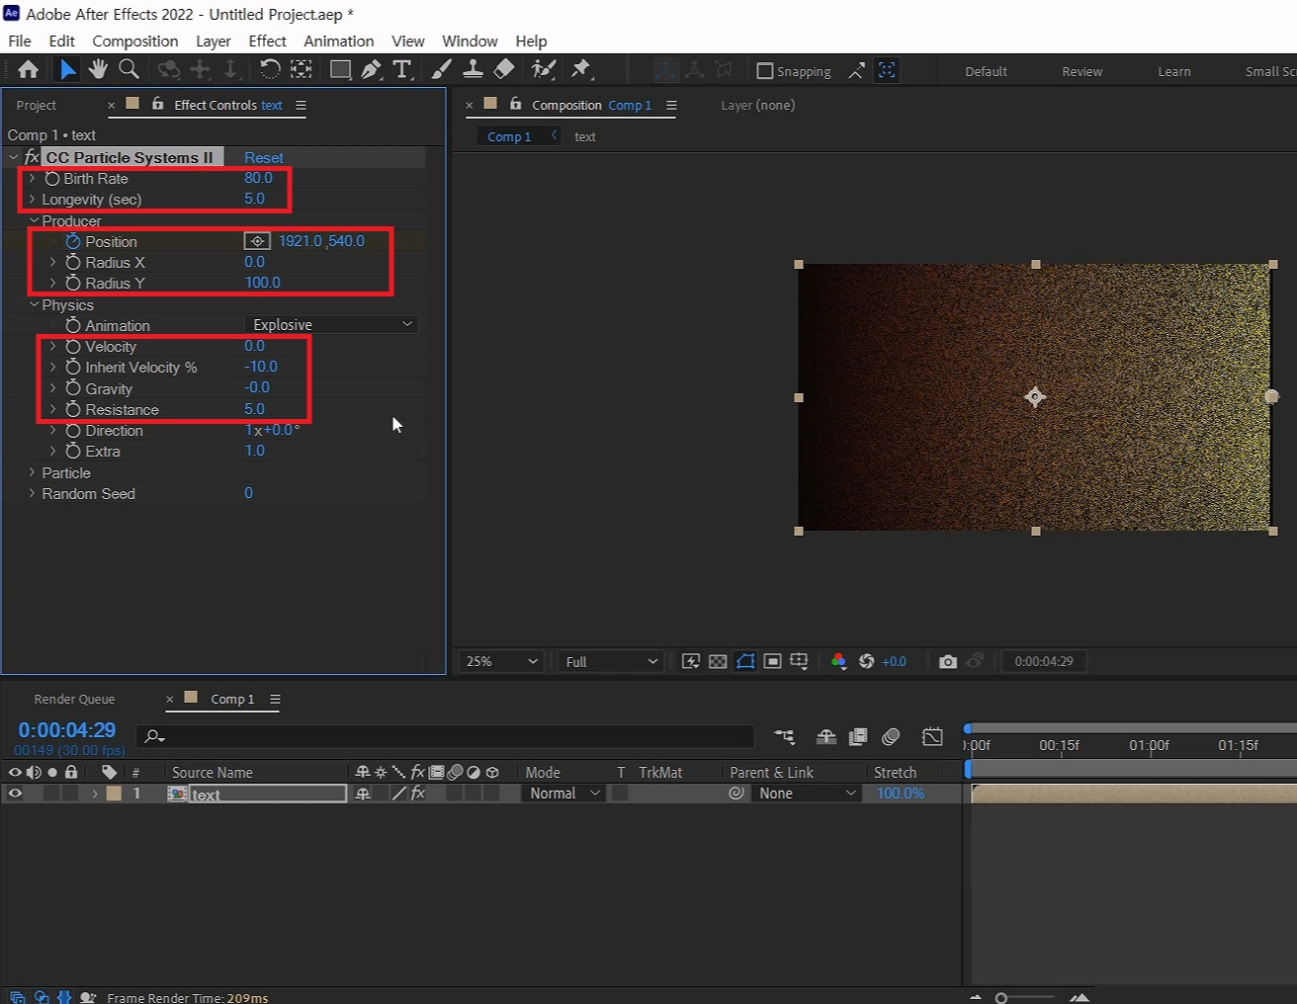This screenshot has width=1297, height=1004.
Task: Expand the Particle group
Action: click(x=33, y=472)
